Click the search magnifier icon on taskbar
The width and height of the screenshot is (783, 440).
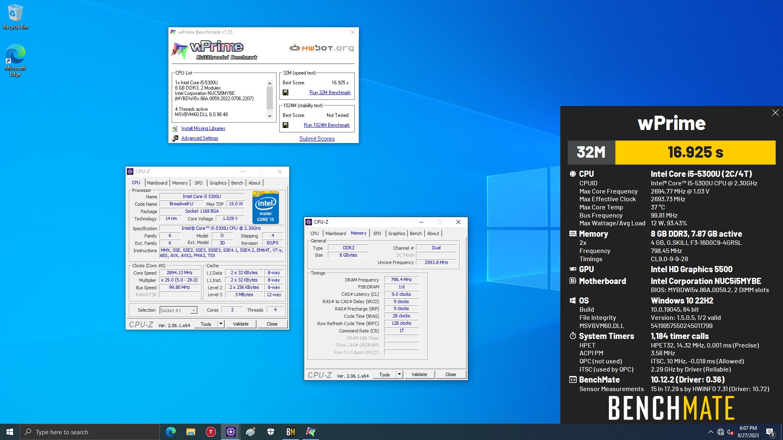coord(28,432)
